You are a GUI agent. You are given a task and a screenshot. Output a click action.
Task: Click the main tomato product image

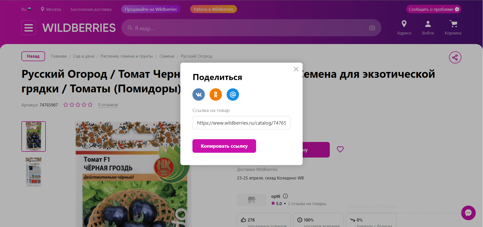click(x=133, y=174)
